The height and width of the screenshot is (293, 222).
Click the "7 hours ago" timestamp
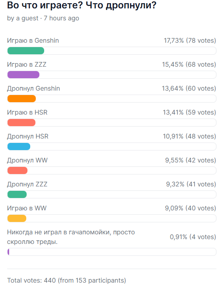61,18
